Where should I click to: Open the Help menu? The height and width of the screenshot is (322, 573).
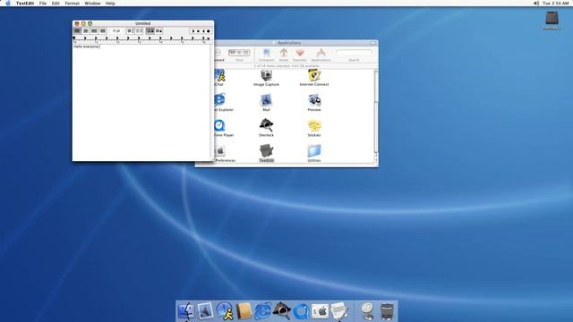click(x=110, y=4)
